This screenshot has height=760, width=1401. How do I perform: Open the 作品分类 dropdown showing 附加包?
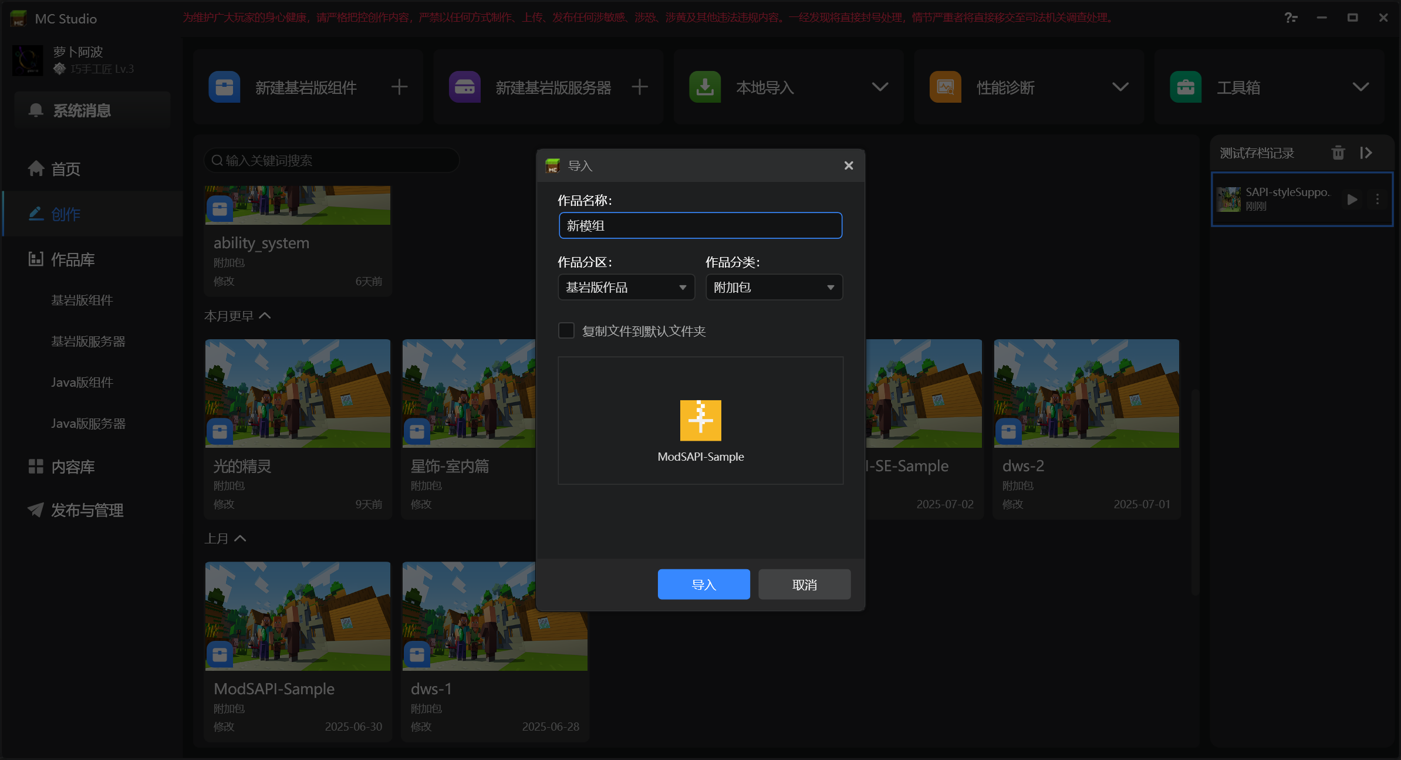[774, 287]
